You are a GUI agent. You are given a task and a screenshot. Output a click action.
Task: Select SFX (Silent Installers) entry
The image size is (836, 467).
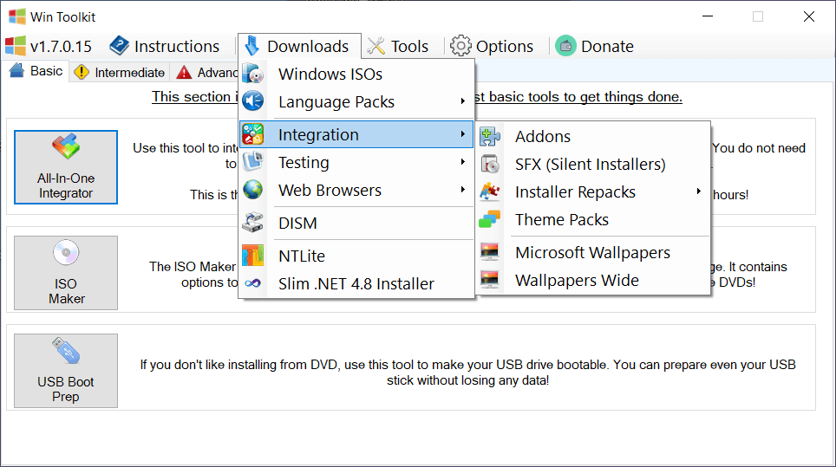(593, 164)
